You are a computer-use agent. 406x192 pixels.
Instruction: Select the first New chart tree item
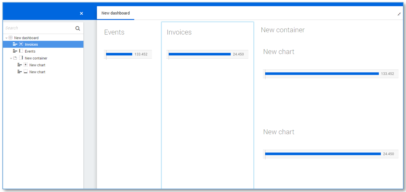tap(37, 65)
